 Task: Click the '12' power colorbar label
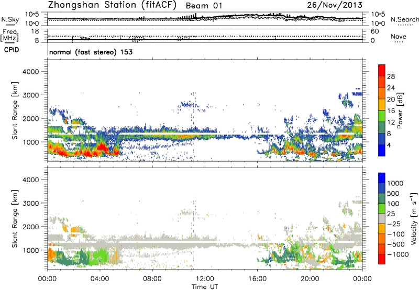click(391, 122)
